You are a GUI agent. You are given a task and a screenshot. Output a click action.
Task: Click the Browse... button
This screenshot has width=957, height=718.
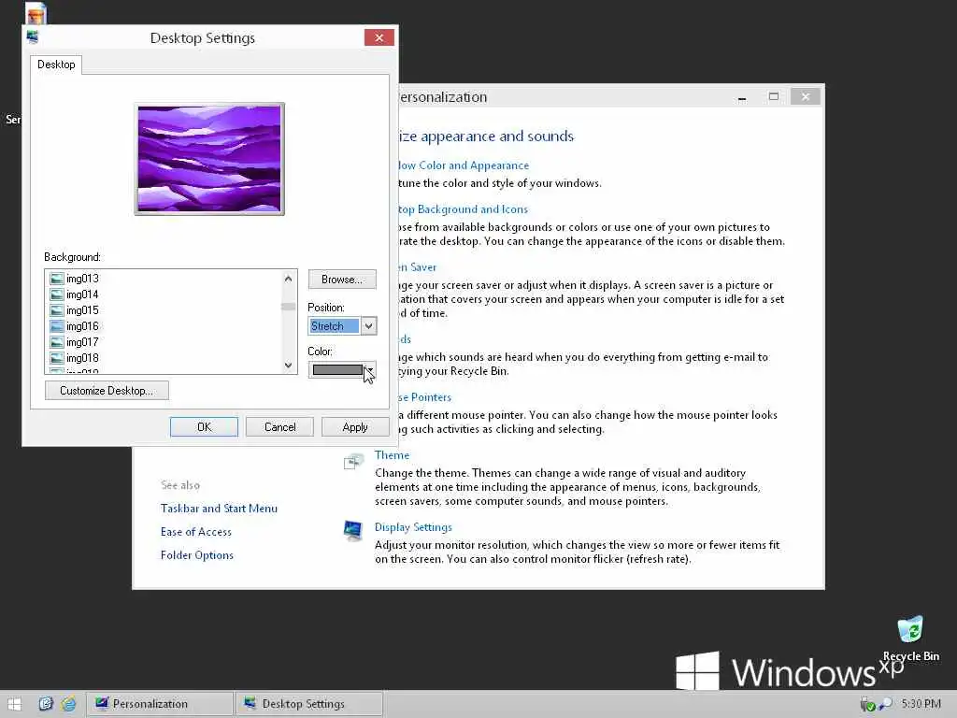pyautogui.click(x=342, y=279)
